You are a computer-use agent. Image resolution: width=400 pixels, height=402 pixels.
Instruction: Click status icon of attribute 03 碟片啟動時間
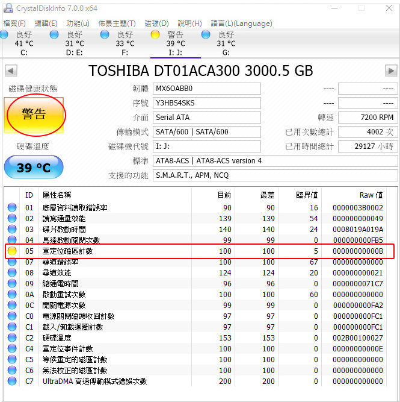coord(12,229)
